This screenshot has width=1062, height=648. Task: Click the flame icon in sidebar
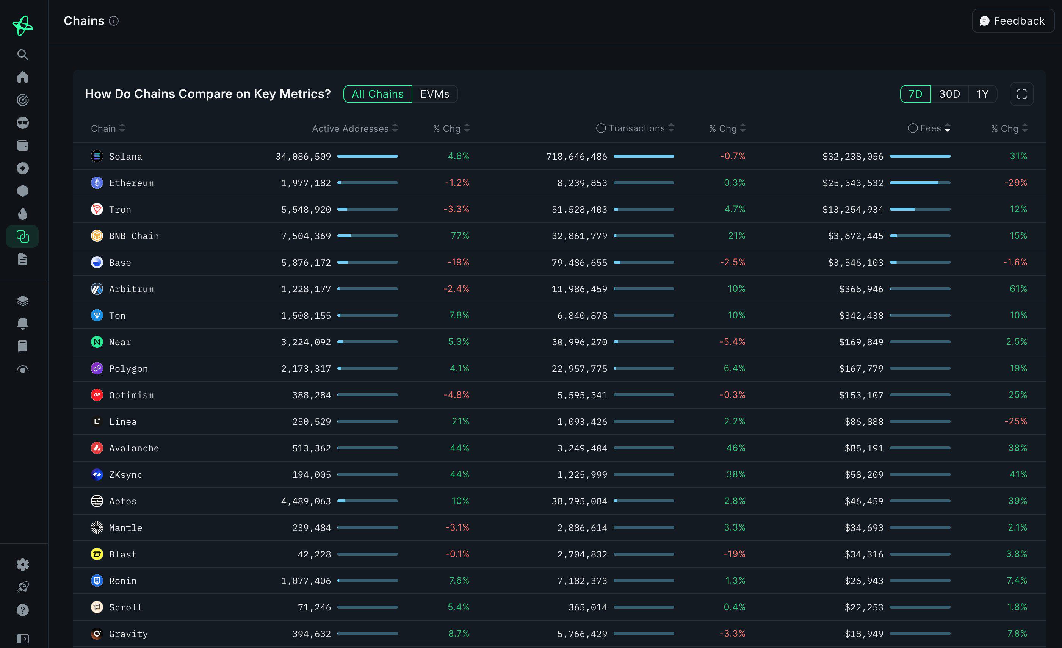[x=22, y=214]
